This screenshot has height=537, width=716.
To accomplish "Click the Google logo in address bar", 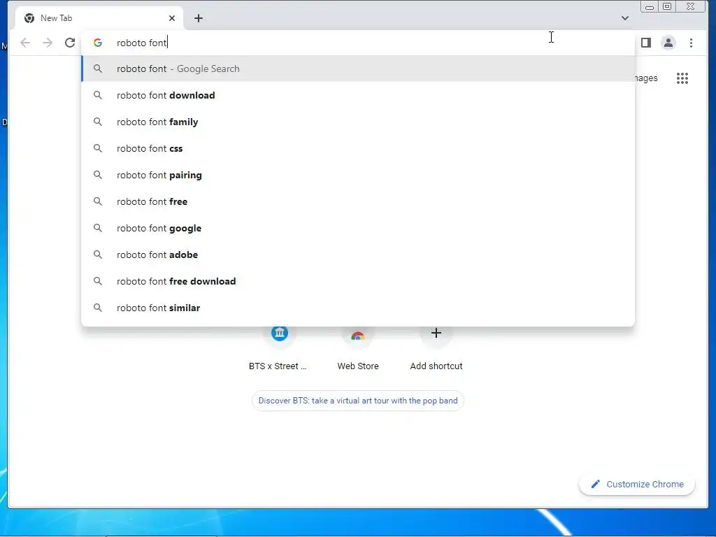I will [98, 43].
